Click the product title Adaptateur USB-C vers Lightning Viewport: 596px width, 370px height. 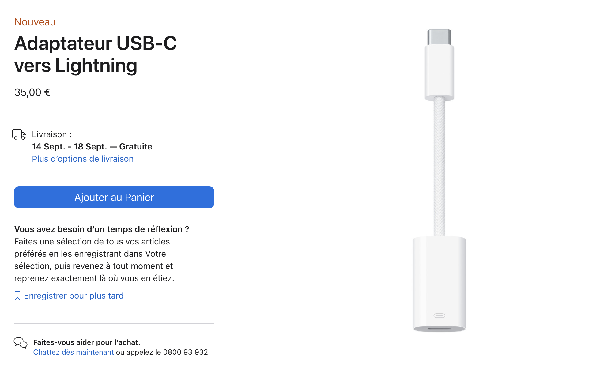(x=96, y=54)
